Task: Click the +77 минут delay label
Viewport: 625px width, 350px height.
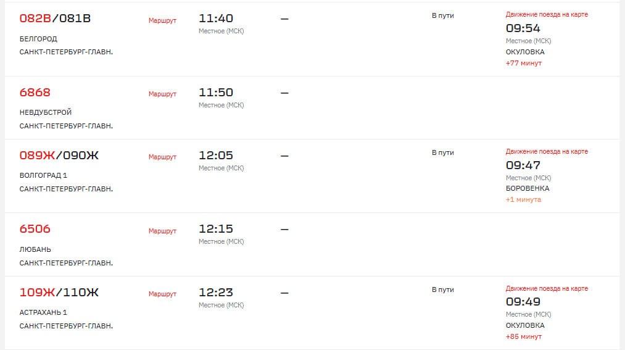Action: [x=524, y=63]
